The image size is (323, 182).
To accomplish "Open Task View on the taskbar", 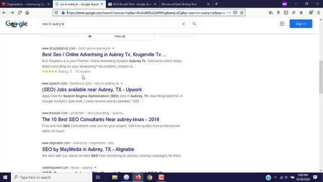I will (x=98, y=177).
